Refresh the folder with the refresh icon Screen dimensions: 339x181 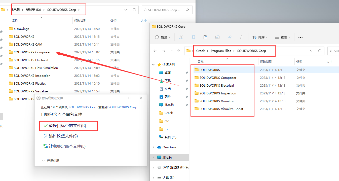320,51
